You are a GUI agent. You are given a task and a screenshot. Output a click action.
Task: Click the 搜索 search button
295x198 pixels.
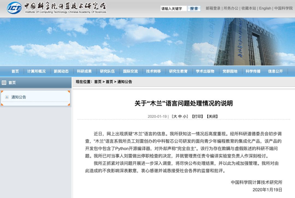194,8
